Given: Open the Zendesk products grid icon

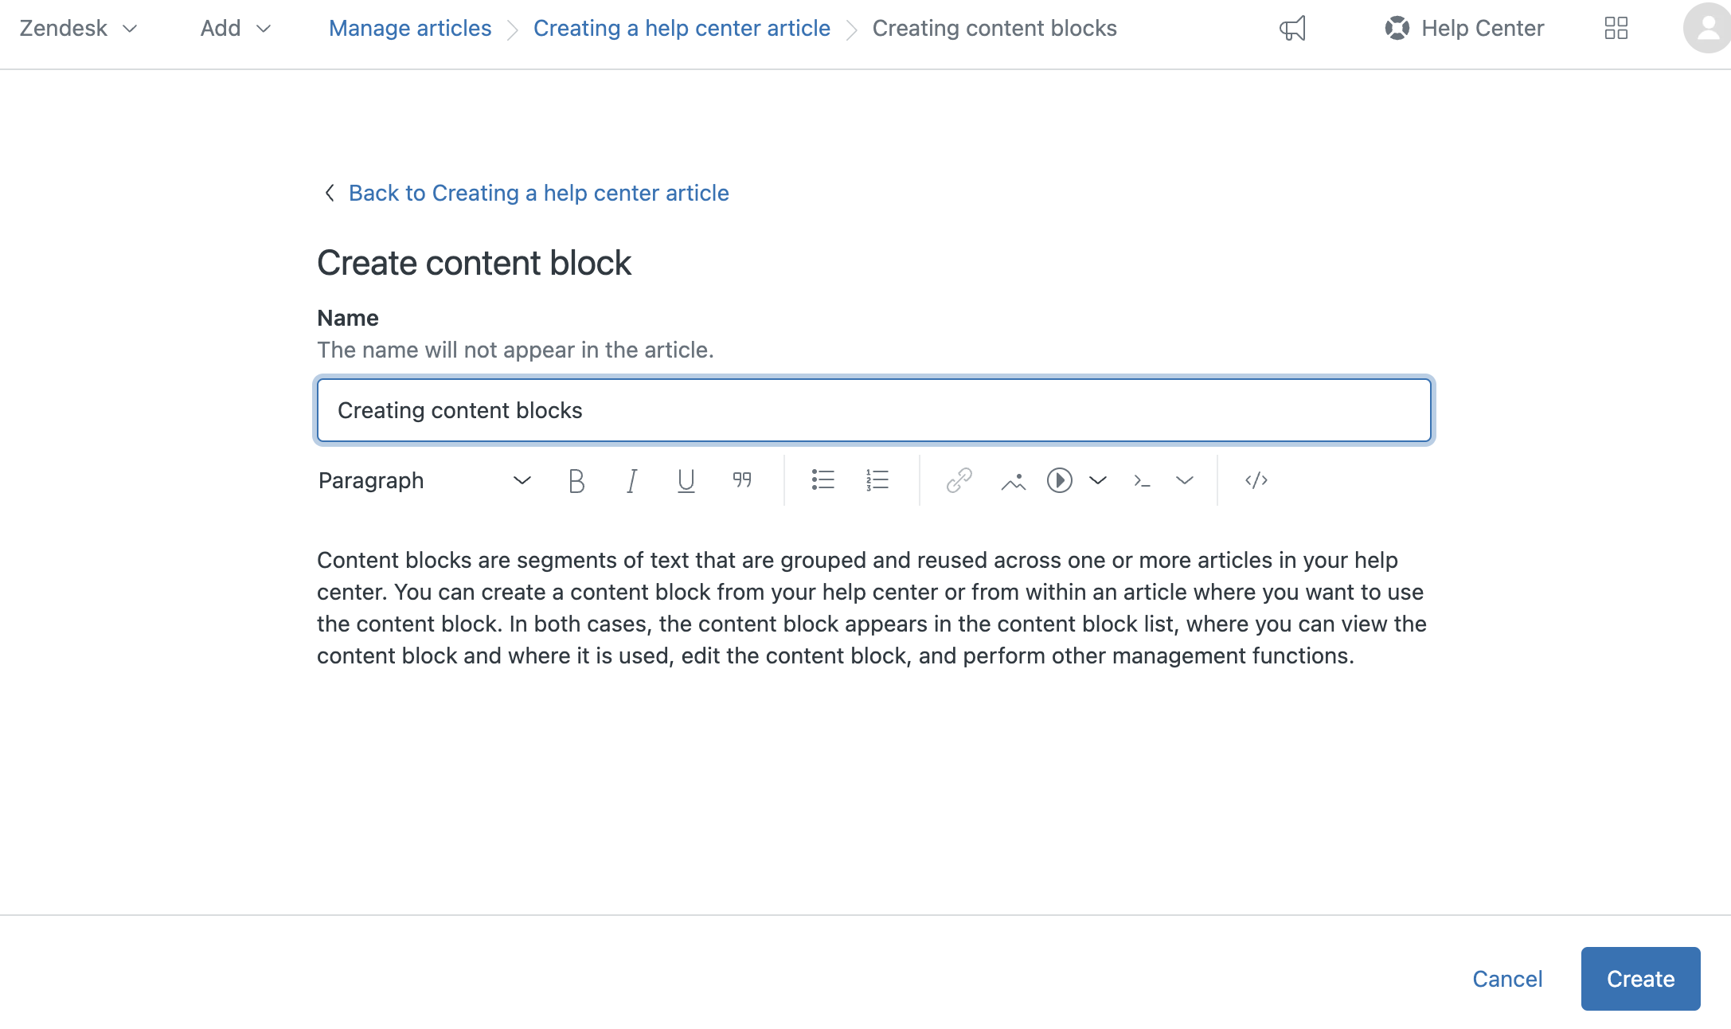Looking at the screenshot, I should coord(1616,28).
